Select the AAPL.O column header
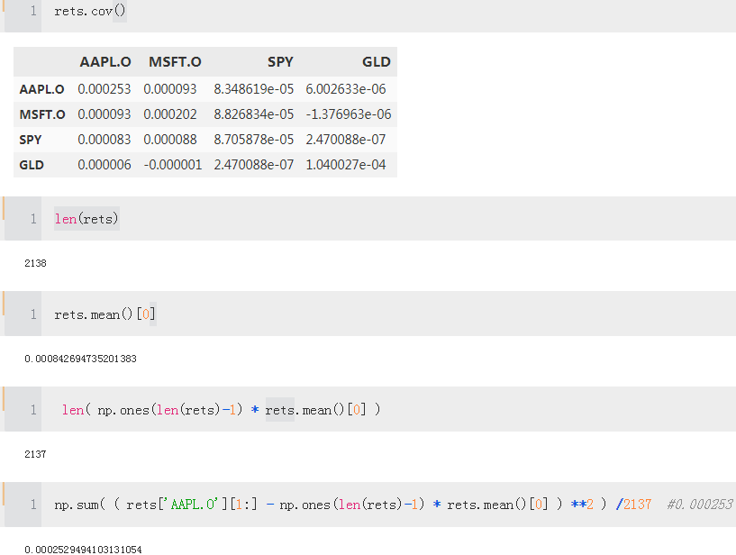736x555 pixels. pos(105,62)
